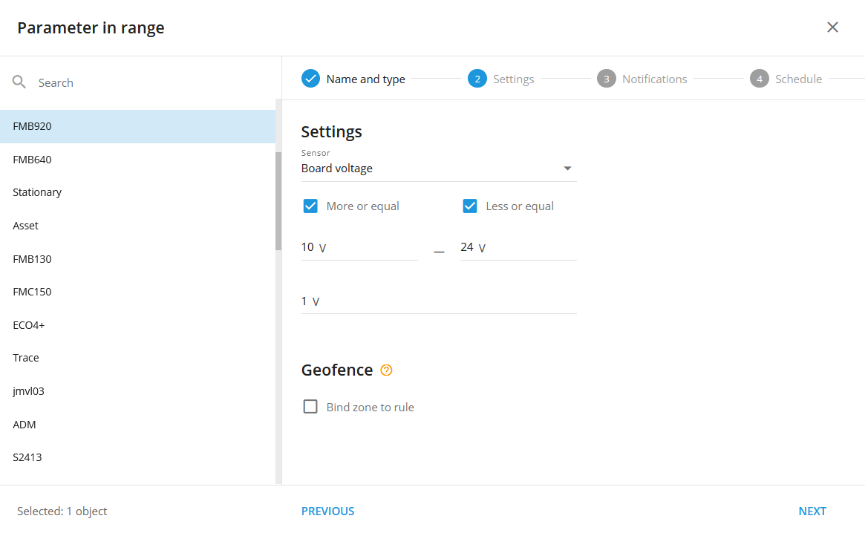This screenshot has height=533, width=865.
Task: Go to the Schedule step tab
Action: coord(798,79)
